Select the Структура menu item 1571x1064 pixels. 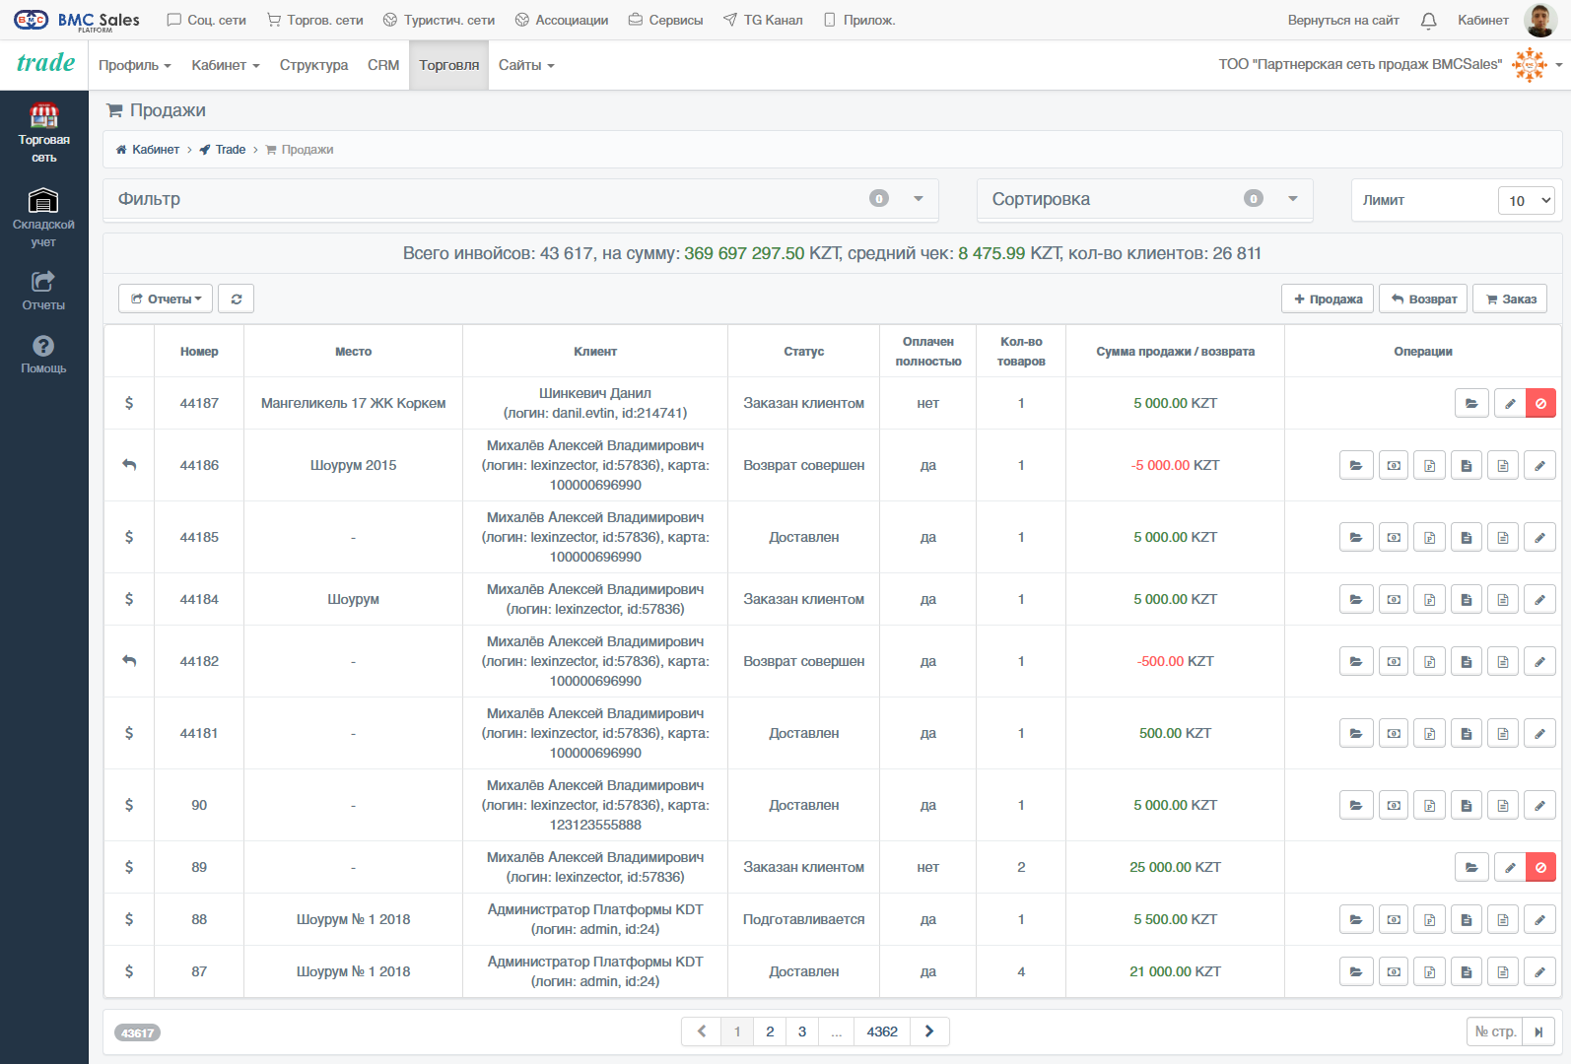pos(313,65)
